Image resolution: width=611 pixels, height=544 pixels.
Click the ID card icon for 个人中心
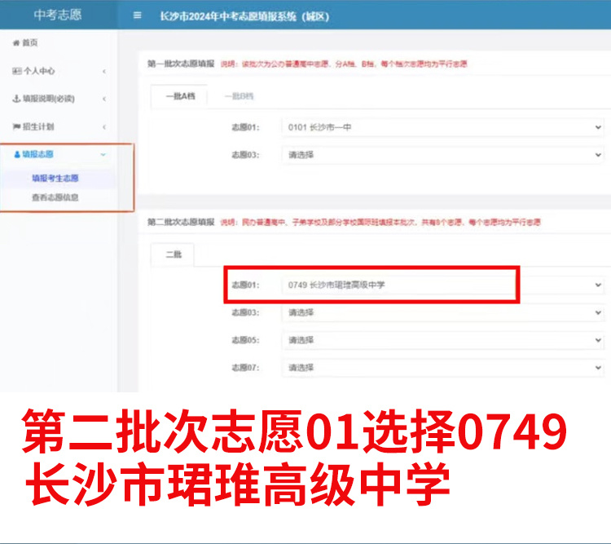point(16,72)
